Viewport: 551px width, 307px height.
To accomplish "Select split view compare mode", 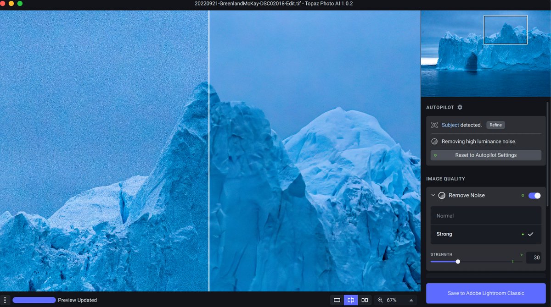I will (x=351, y=300).
